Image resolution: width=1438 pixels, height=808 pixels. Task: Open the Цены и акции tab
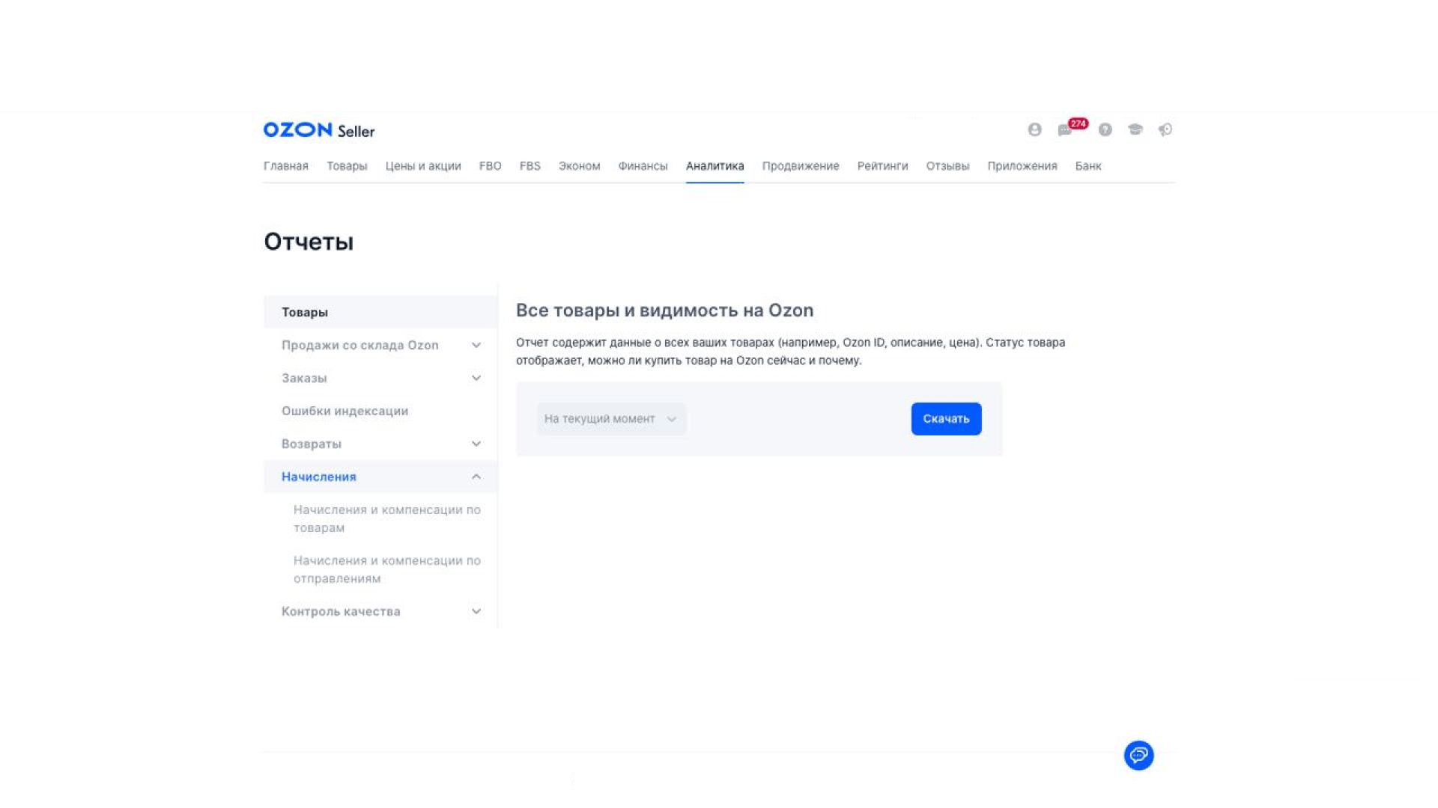click(x=423, y=166)
